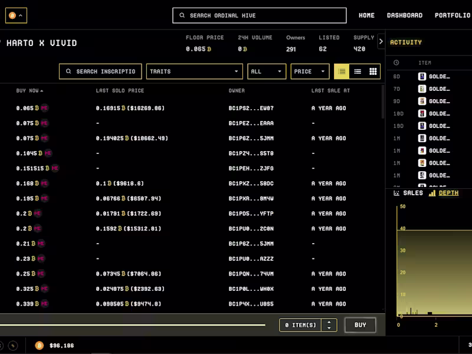
Task: Focus the Search Ordinal Hive field
Action: pyautogui.click(x=260, y=15)
